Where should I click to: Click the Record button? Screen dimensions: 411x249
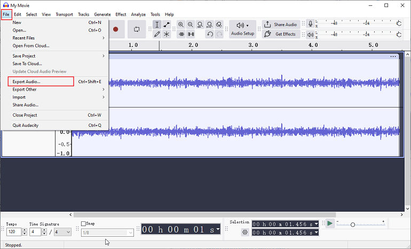click(116, 29)
